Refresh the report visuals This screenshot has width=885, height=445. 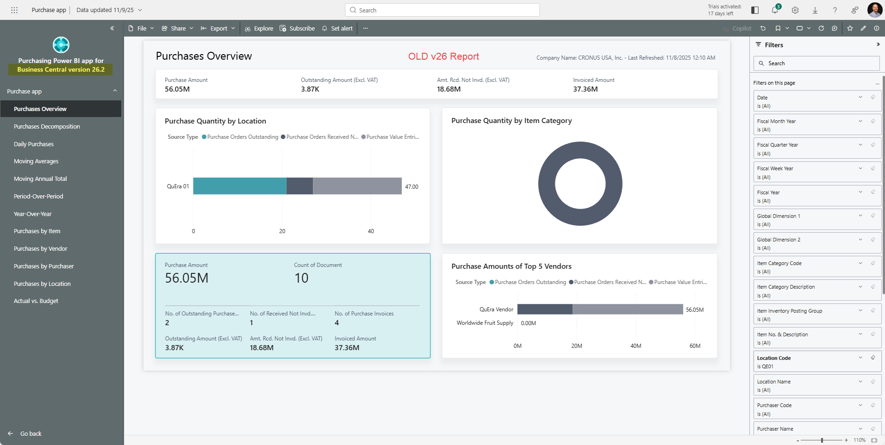click(x=821, y=28)
